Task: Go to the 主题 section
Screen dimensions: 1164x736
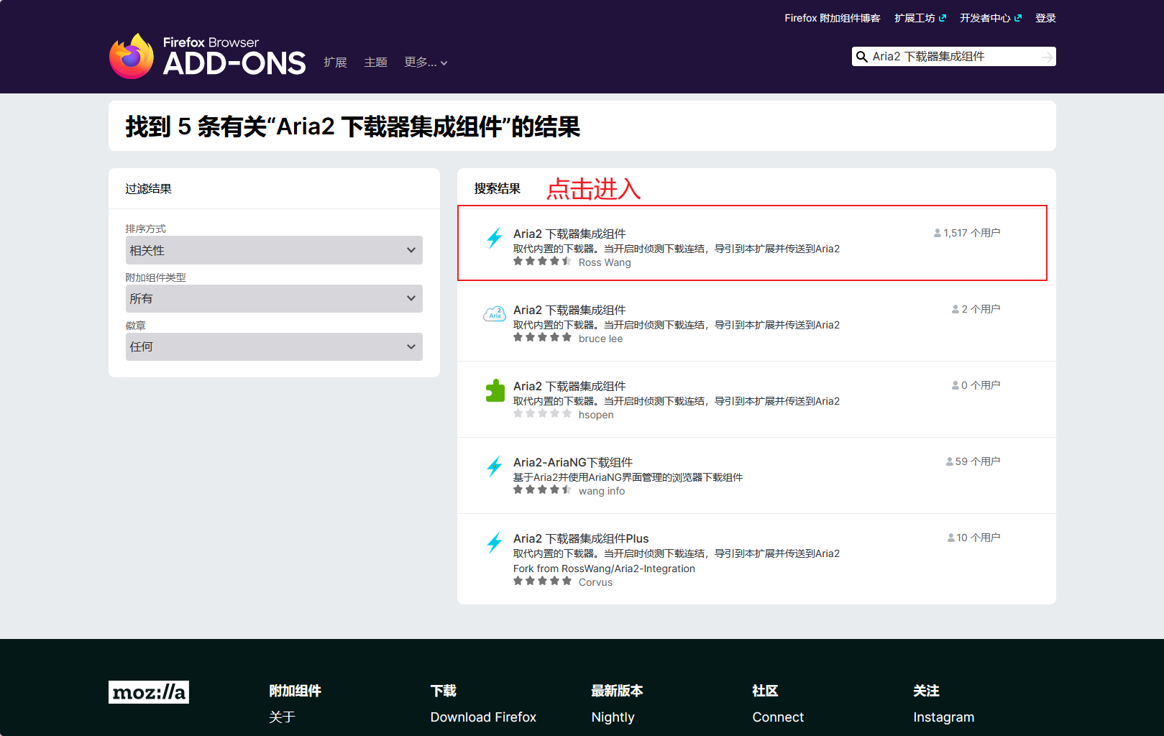Action: pyautogui.click(x=375, y=63)
